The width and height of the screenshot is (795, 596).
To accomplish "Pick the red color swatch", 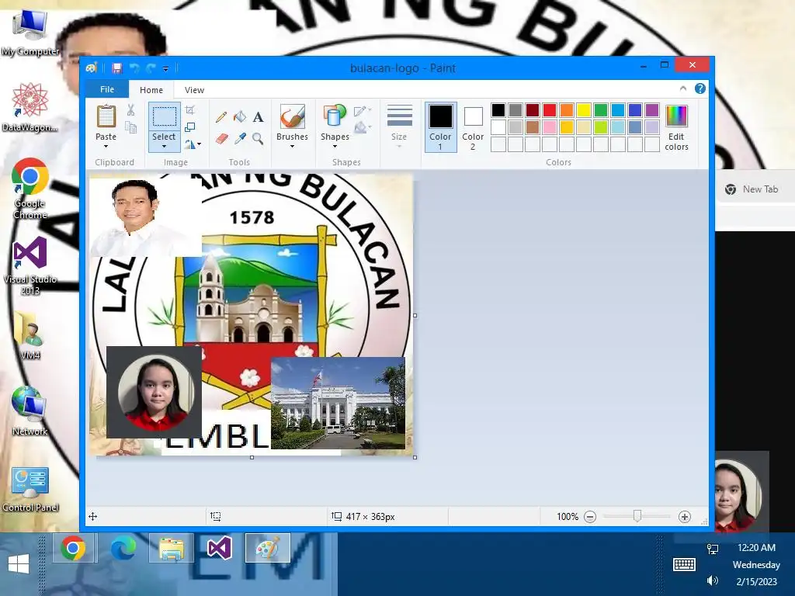I will pos(549,110).
